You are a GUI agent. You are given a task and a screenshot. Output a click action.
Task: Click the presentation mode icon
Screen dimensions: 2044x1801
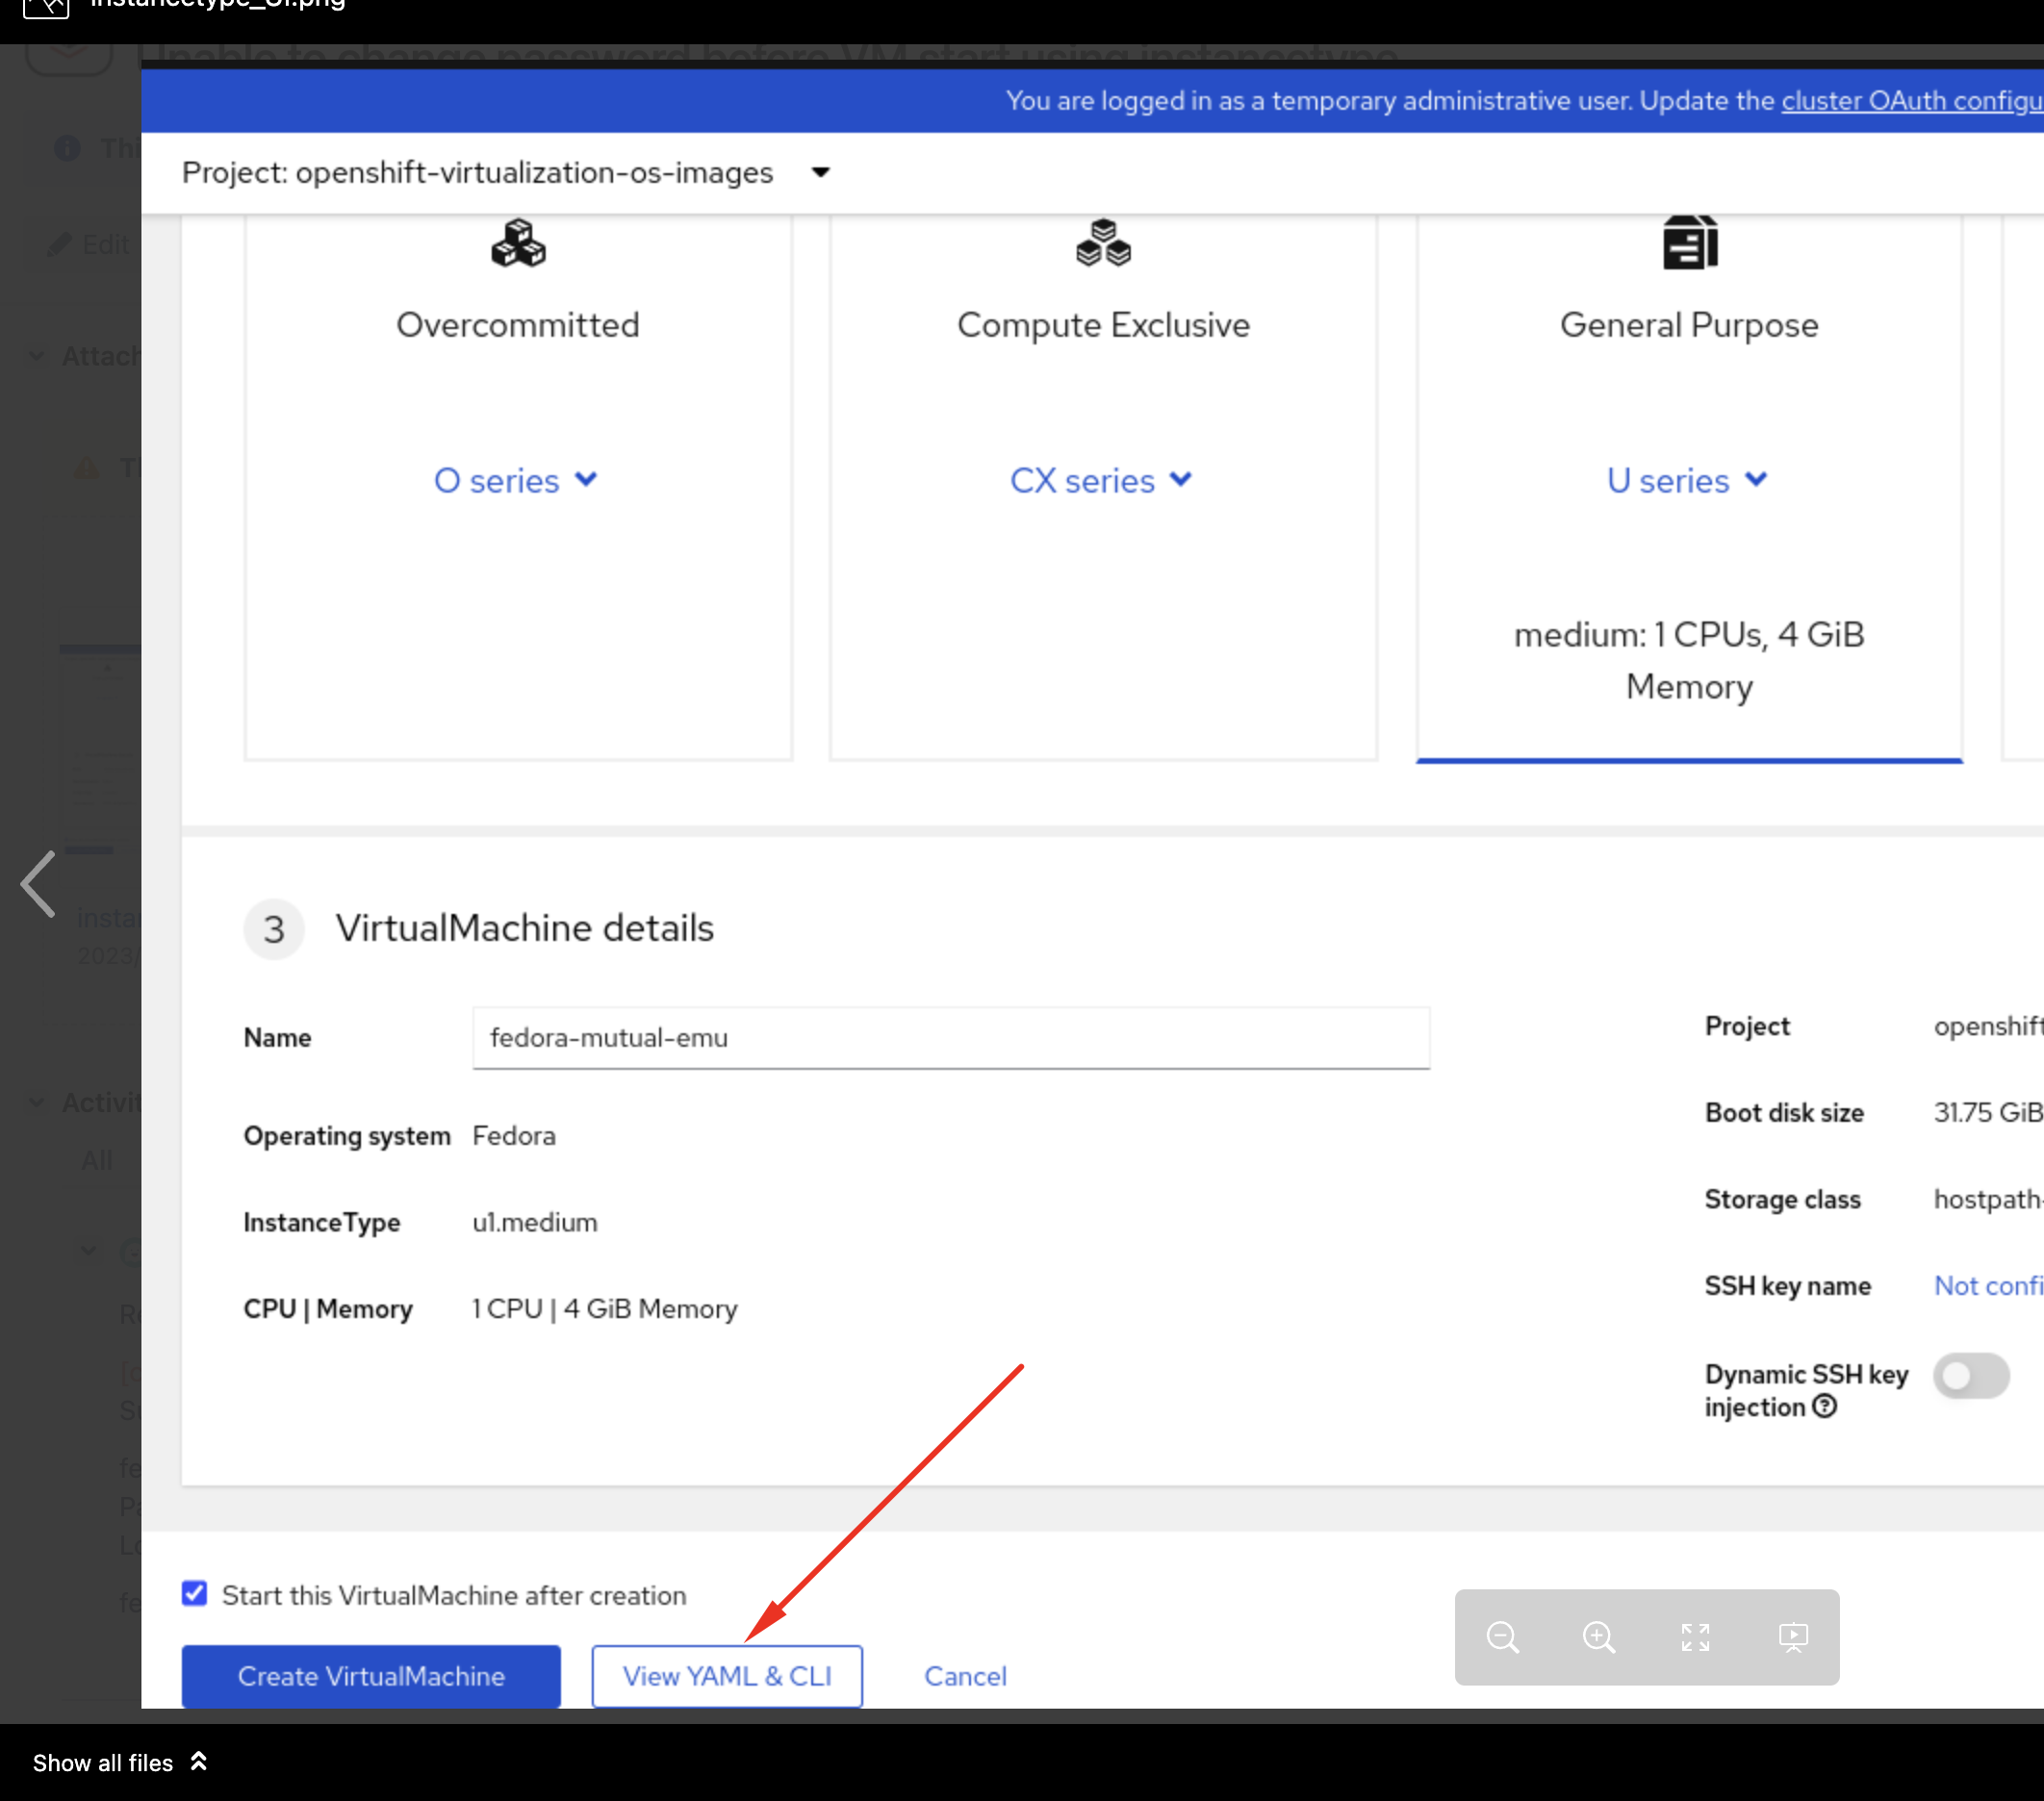1792,1637
